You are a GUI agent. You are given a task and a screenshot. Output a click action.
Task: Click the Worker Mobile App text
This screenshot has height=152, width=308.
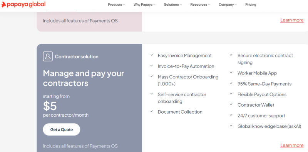tap(257, 73)
